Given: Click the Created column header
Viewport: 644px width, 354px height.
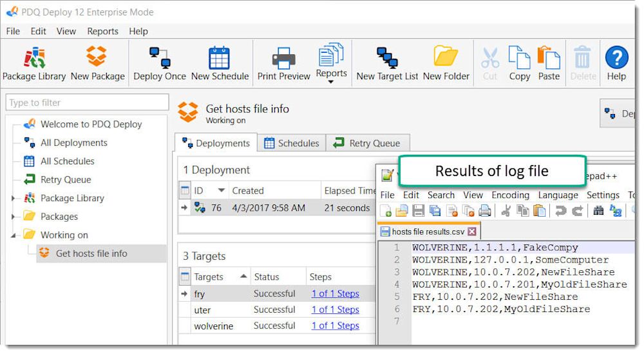Looking at the screenshot, I should pyautogui.click(x=274, y=191).
